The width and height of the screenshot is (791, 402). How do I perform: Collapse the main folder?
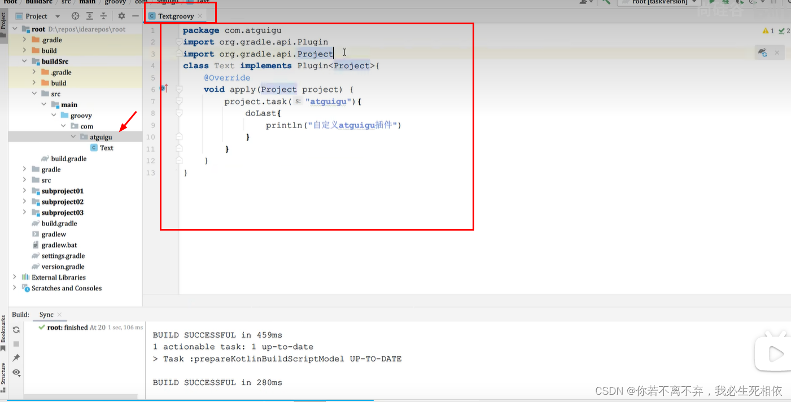(x=44, y=105)
